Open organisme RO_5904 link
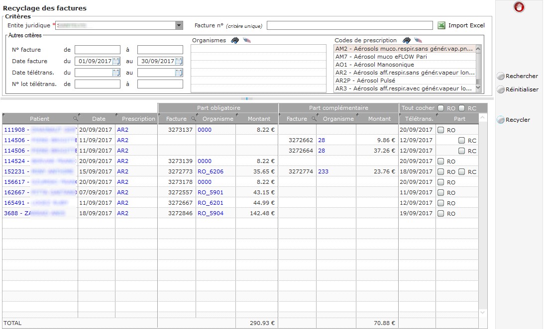Screen dimensions: 544x329 (211, 213)
